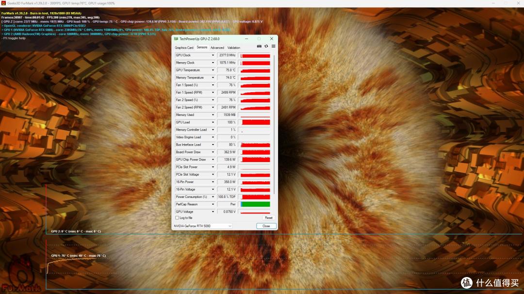524x294 pixels.
Task: Click the 2499 RPM fan value
Action: 227,93
